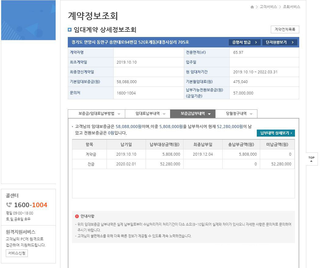Switch to 임대료납부내역 tab
The height and width of the screenshot is (268, 320).
pos(147,114)
